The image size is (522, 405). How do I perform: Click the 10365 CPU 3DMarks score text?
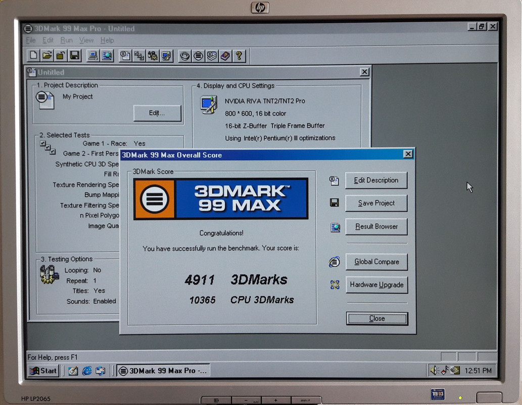click(x=242, y=300)
